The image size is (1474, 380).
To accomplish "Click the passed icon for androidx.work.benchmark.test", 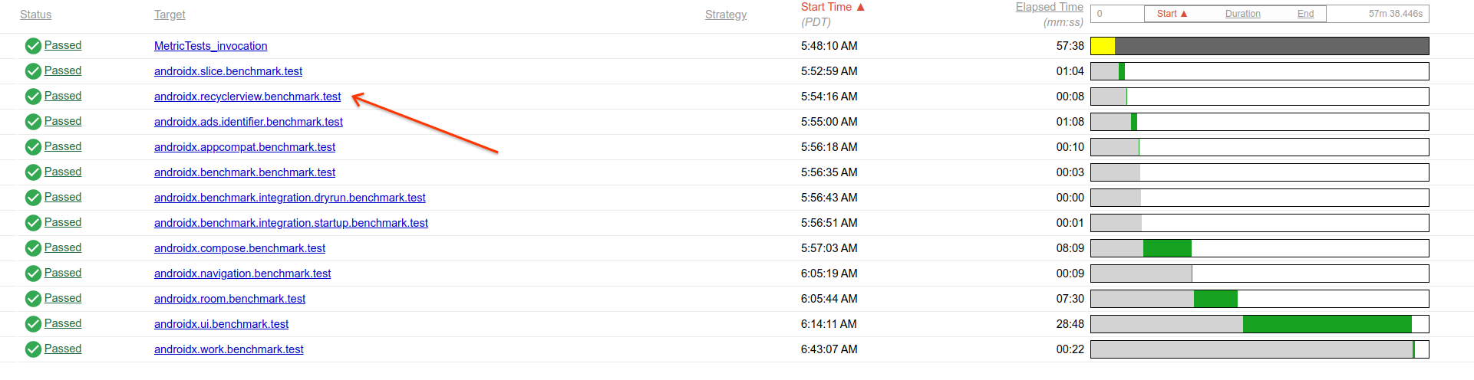I will click(x=33, y=349).
